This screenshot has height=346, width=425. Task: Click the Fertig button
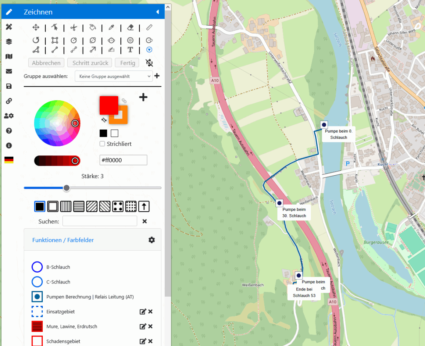point(127,63)
